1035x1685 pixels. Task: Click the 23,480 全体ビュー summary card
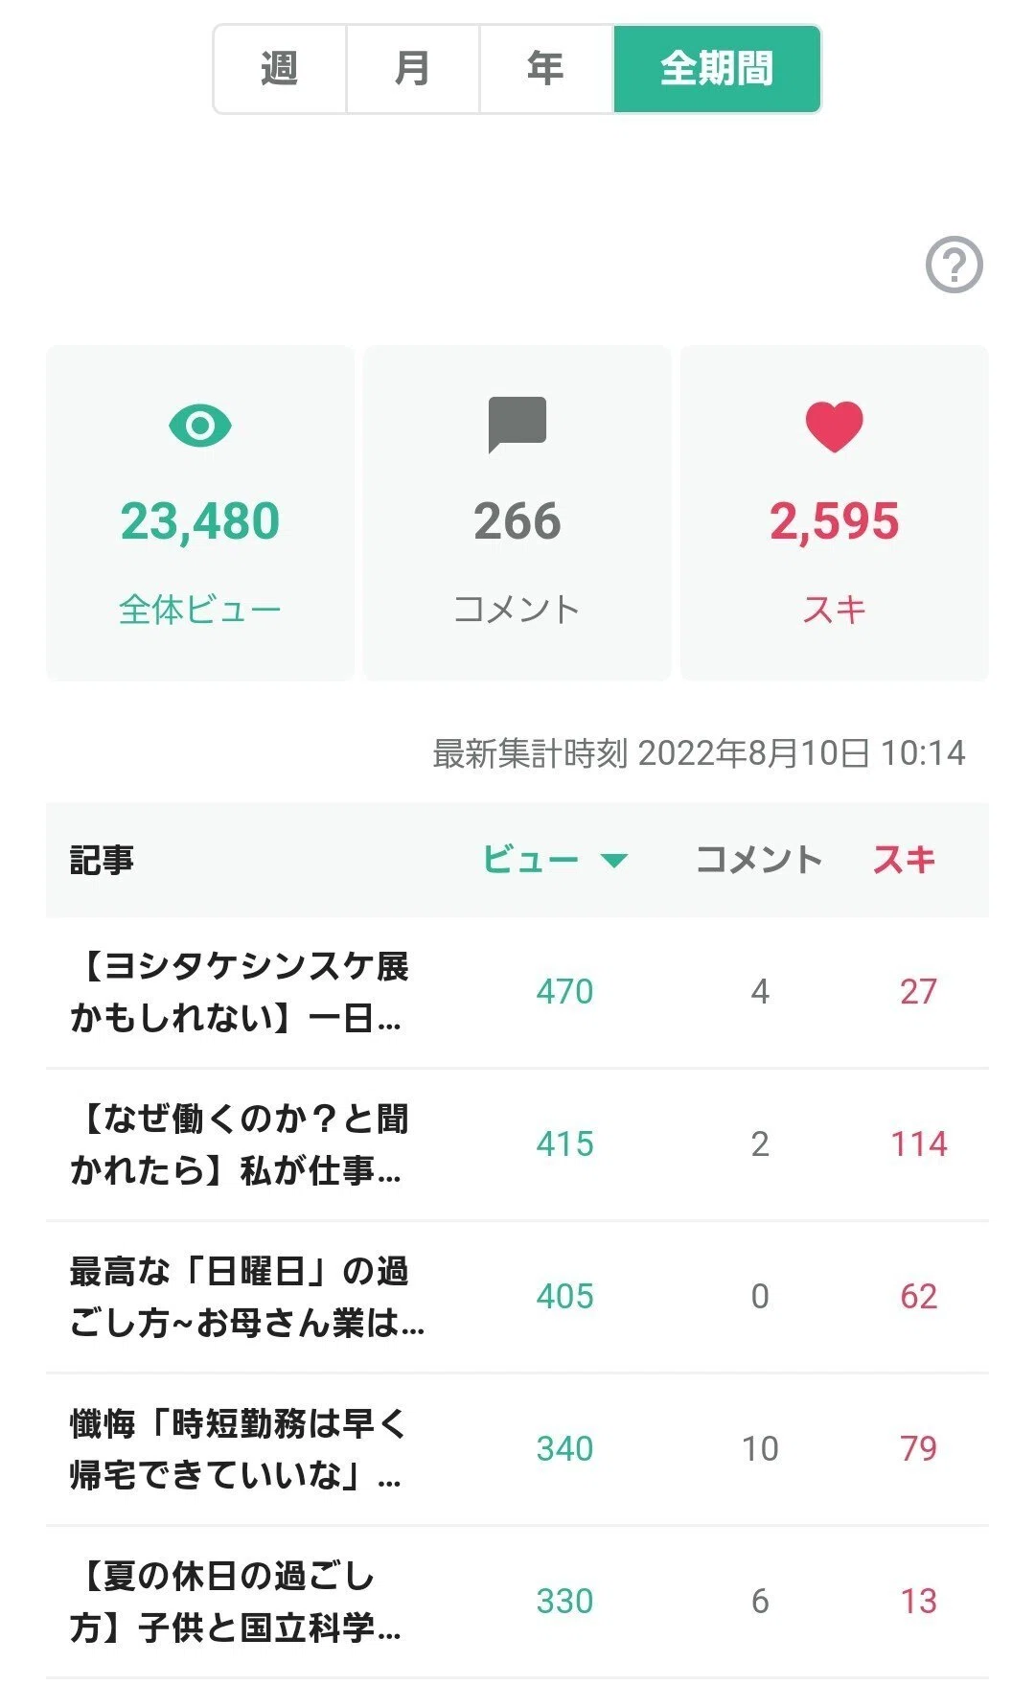[200, 513]
